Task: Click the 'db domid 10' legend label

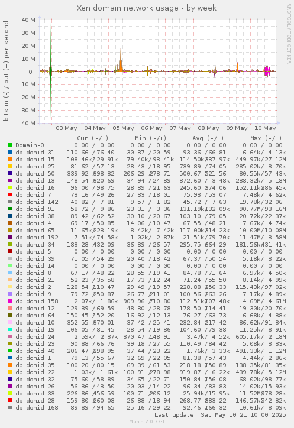Action: 35,323
